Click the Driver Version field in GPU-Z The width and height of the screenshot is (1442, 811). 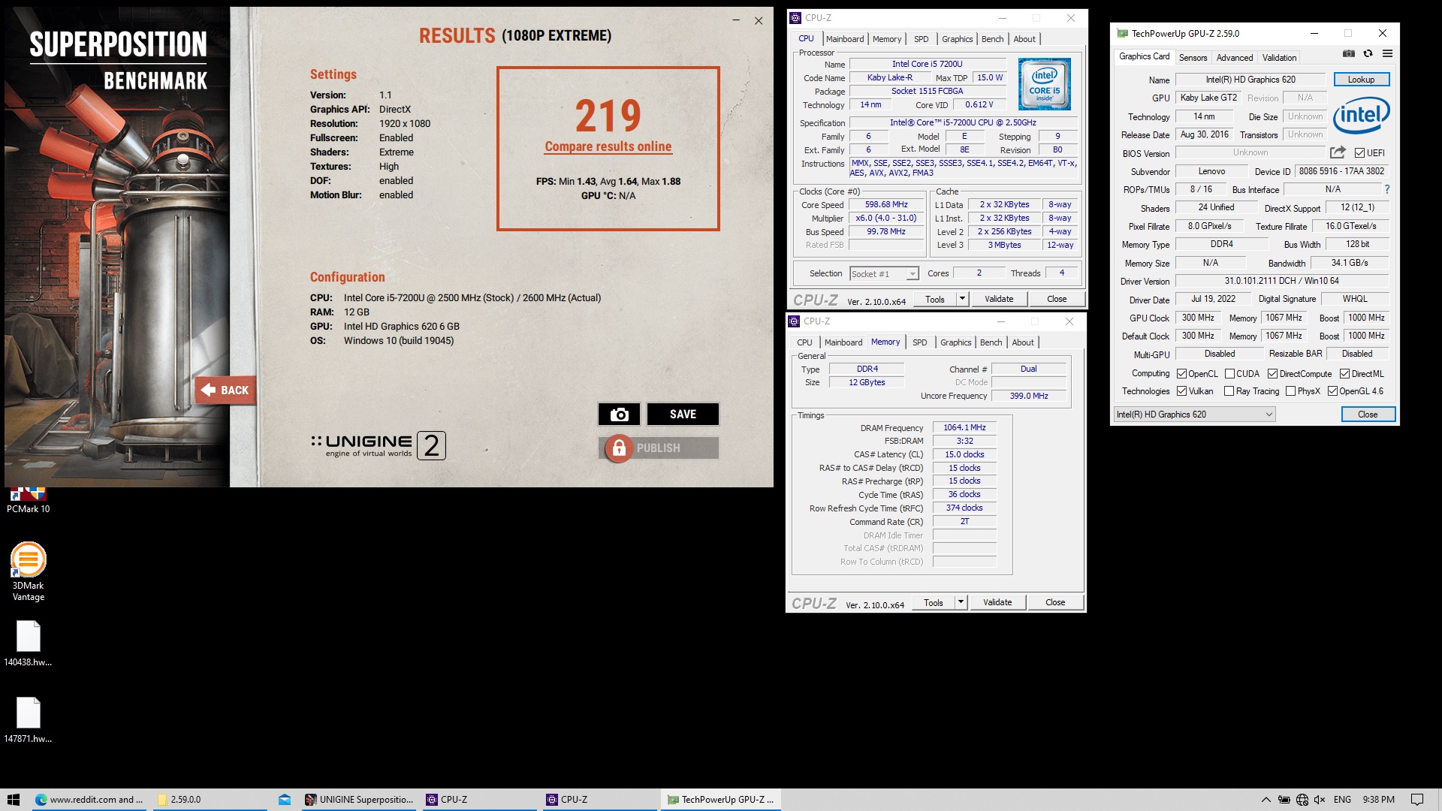(x=1281, y=281)
